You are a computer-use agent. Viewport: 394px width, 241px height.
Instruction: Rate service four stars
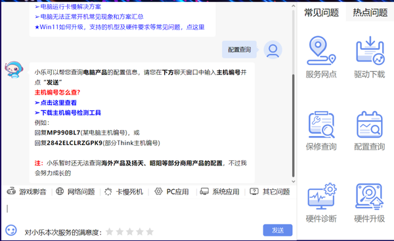[x=140, y=231]
